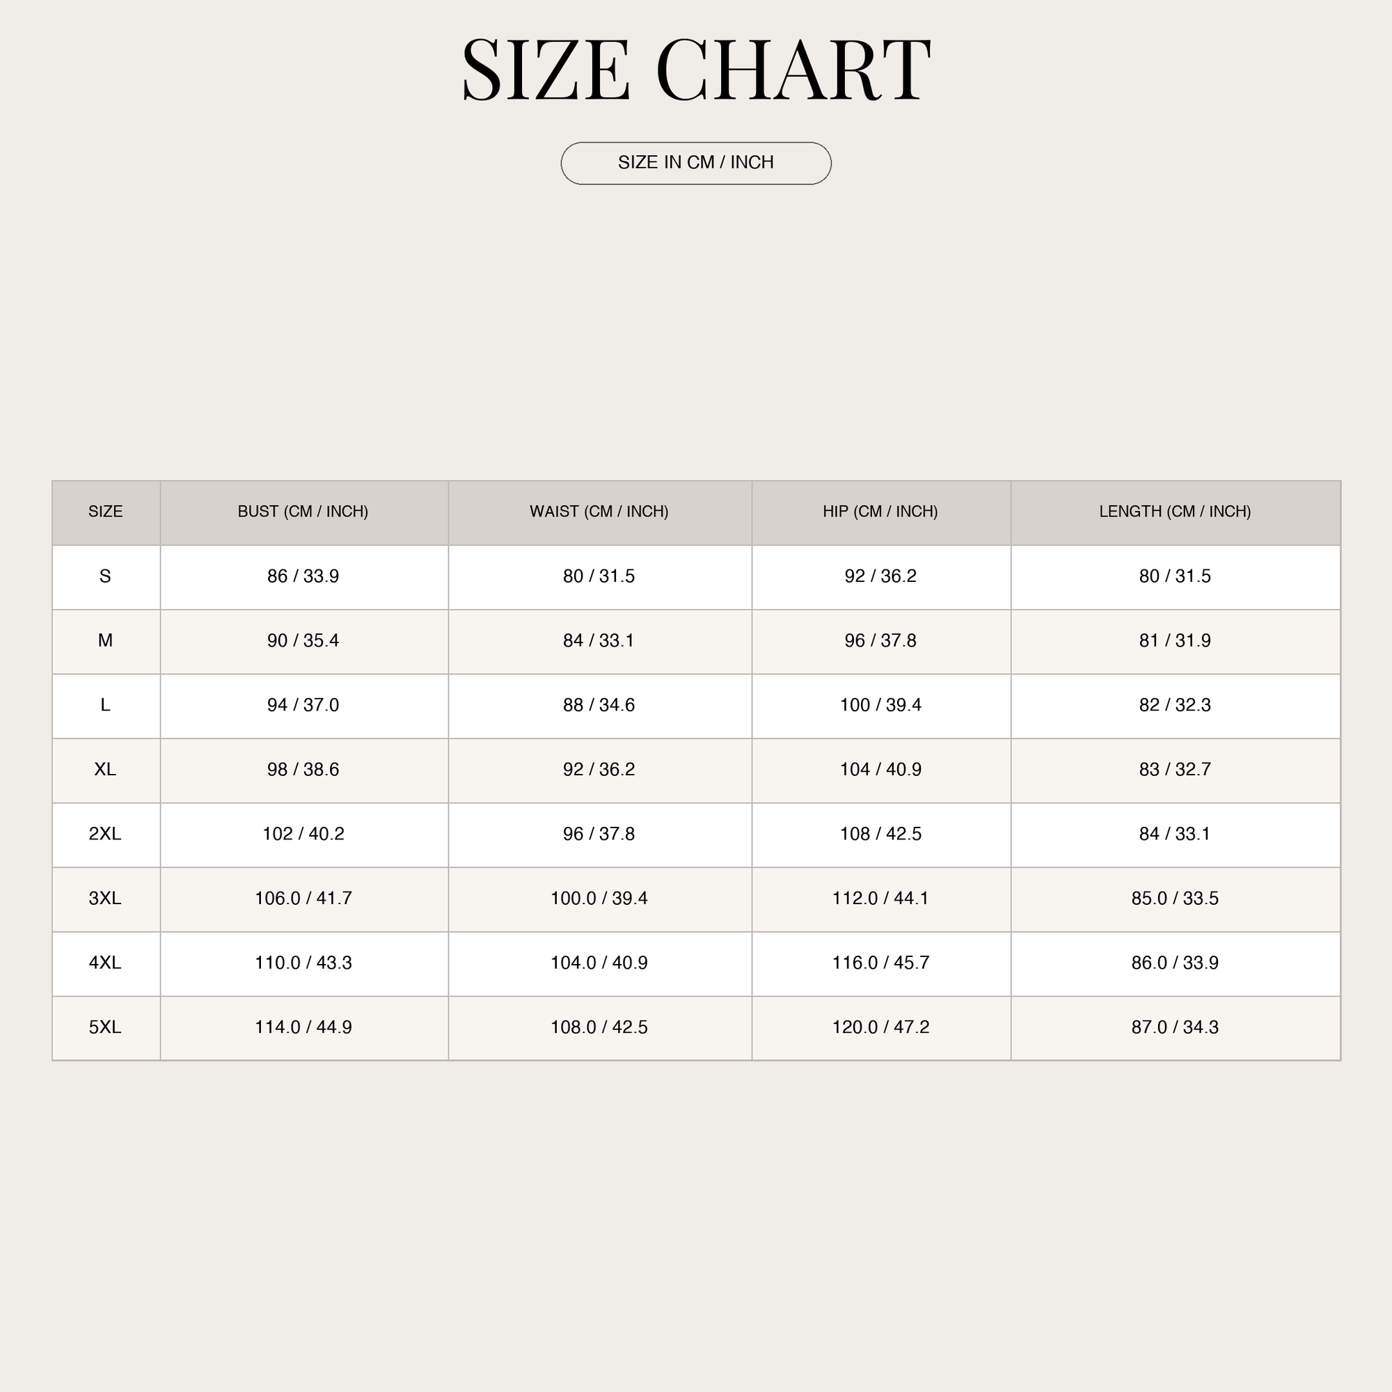Click waist value 88 / 34.6
1392x1392 pixels.
(x=599, y=705)
